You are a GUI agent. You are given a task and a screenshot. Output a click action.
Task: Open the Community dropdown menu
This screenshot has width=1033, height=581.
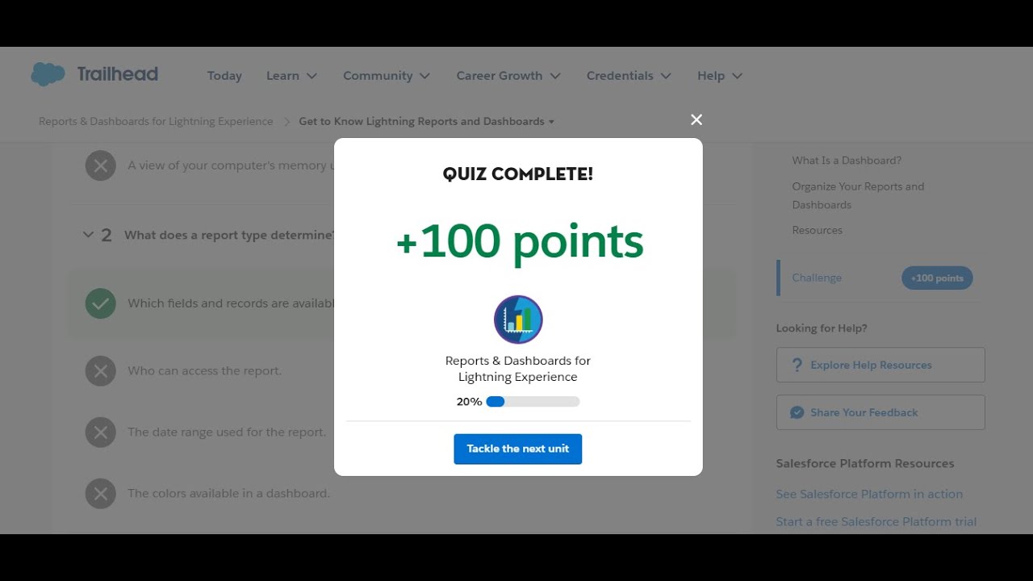pos(387,76)
